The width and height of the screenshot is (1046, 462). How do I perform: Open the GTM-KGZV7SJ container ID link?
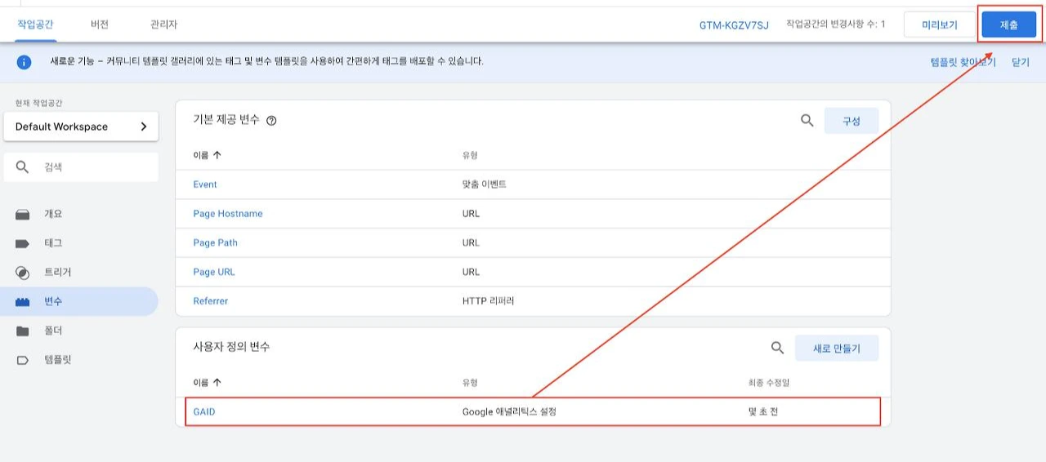coord(734,25)
